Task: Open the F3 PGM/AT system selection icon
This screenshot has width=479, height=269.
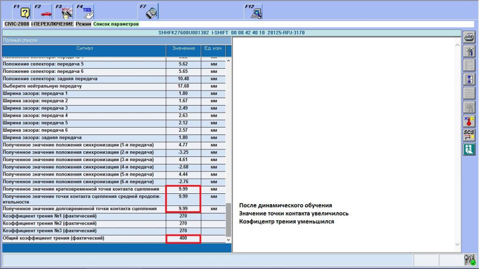Action: point(66,12)
